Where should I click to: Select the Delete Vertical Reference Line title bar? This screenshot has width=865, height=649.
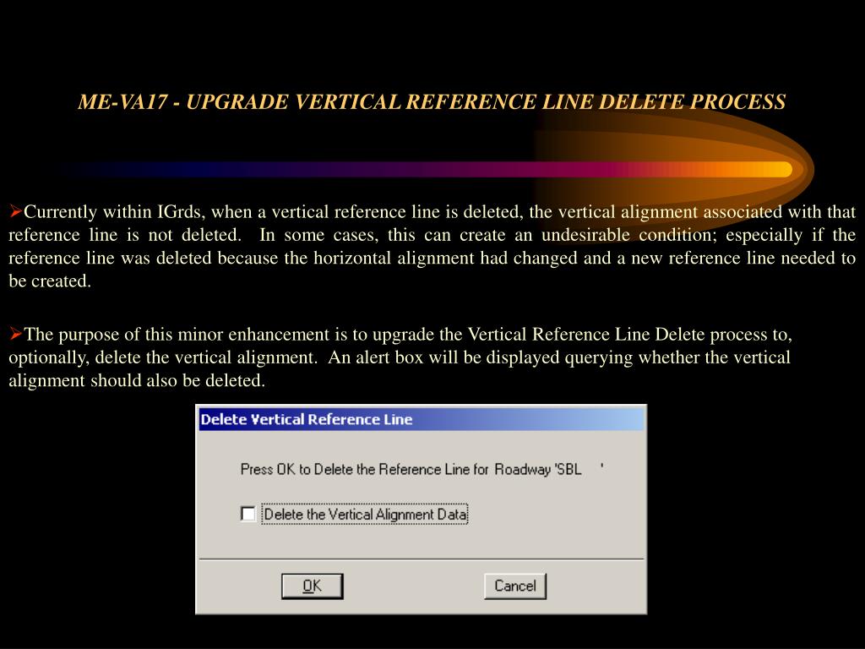[422, 419]
